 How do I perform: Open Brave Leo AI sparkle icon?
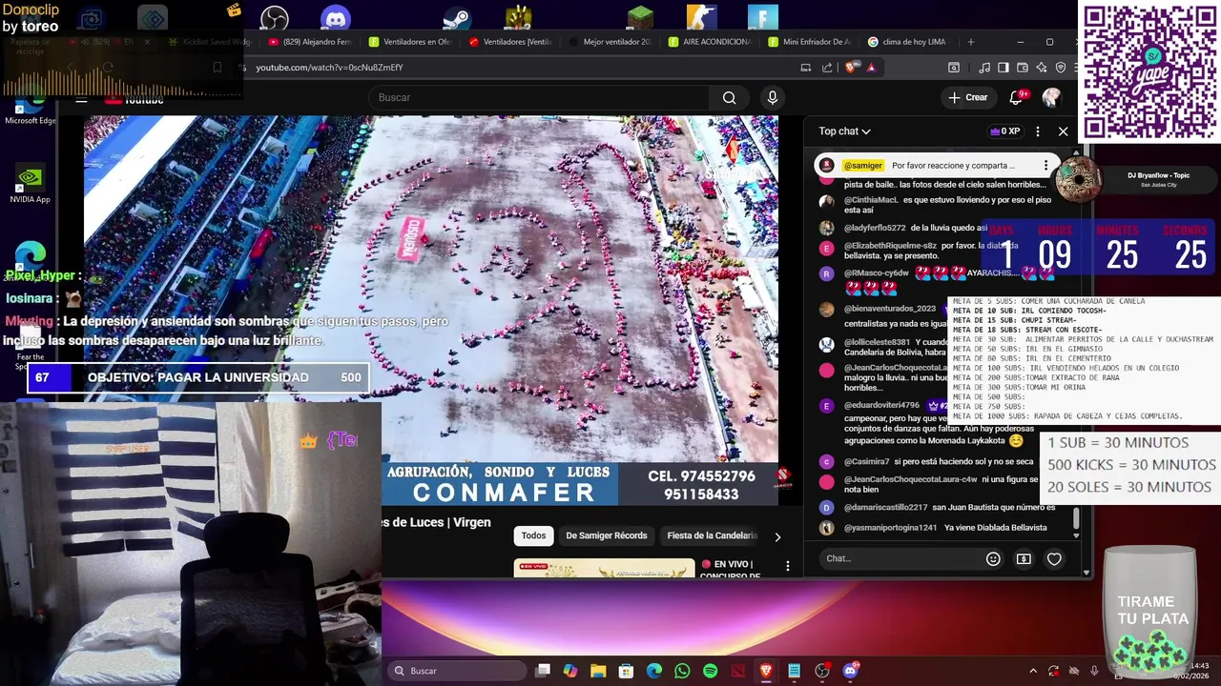click(1042, 68)
